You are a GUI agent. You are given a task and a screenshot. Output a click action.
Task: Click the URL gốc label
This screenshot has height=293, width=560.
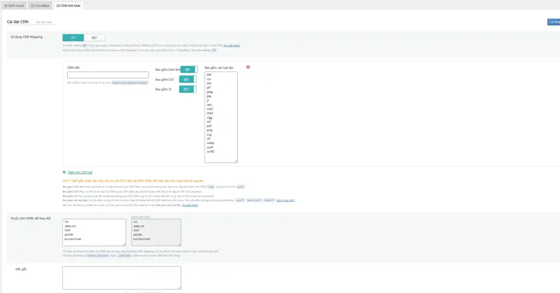pos(21,270)
